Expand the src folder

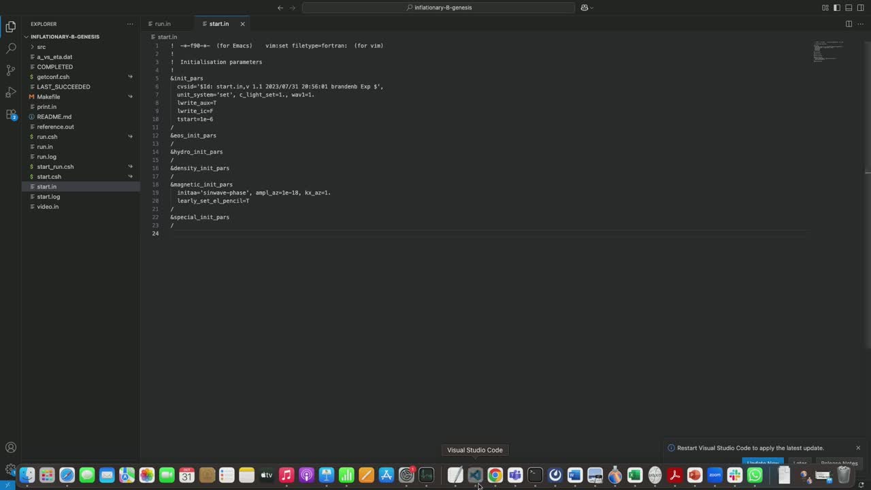(42, 47)
